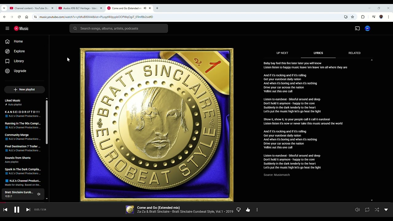
Task: Dislike the song Come and Go
Action: [239, 210]
